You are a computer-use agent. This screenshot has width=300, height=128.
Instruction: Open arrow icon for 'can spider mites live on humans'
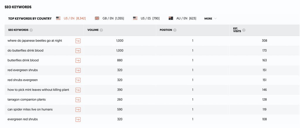[78, 110]
